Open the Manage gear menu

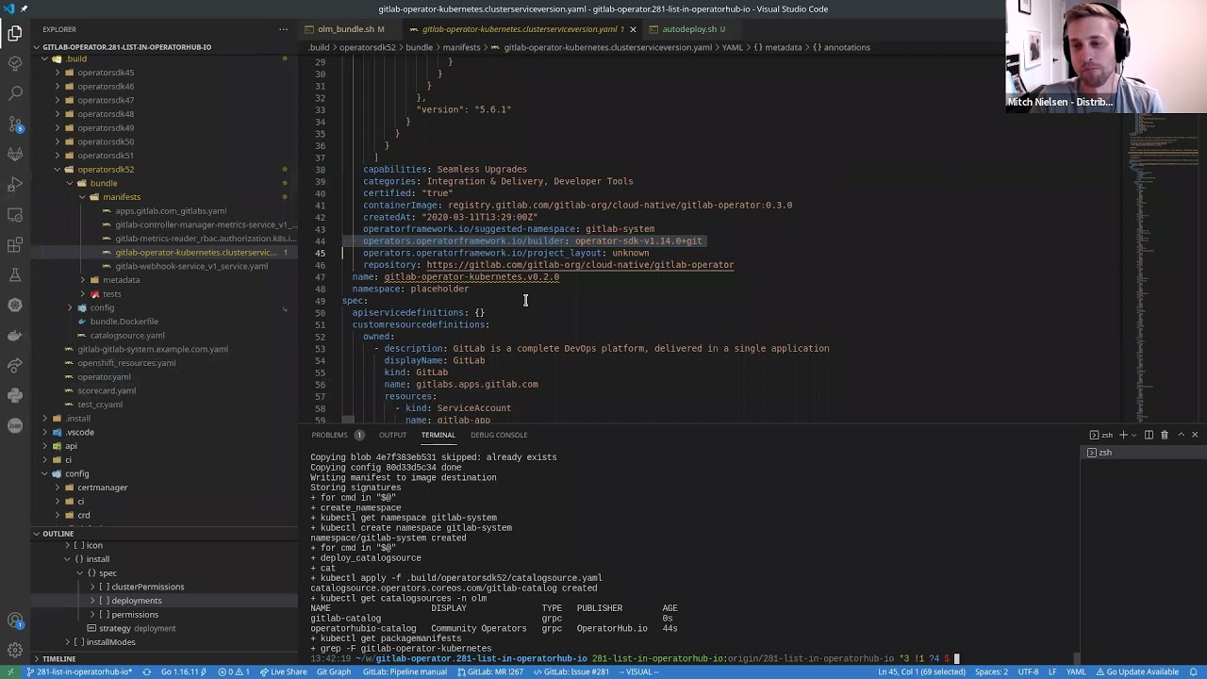point(15,650)
